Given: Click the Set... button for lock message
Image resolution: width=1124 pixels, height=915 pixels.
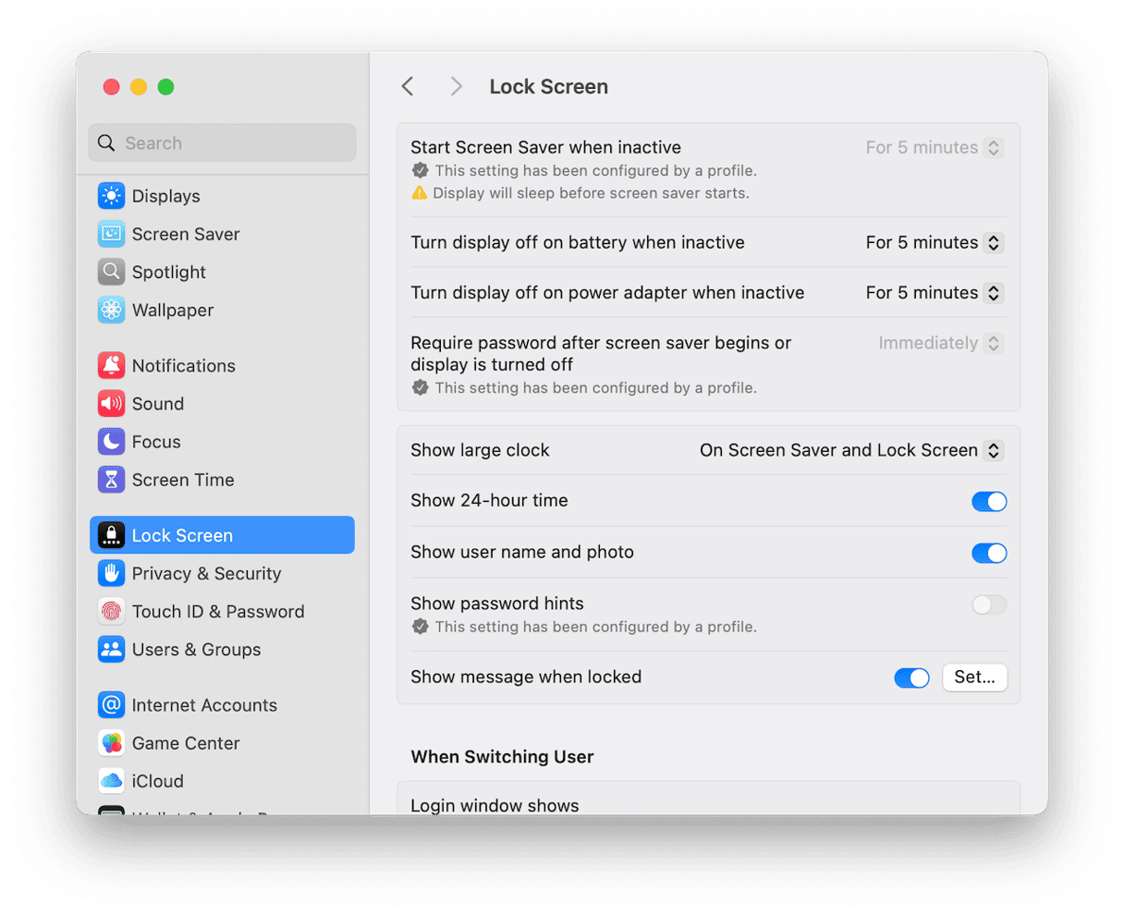Looking at the screenshot, I should coord(974,677).
